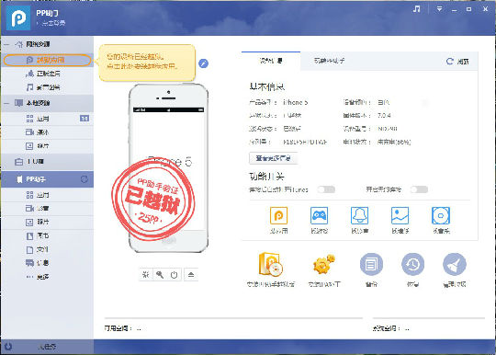The image size is (496, 355).
Task: Click the login link under PP title
Action: [52, 23]
